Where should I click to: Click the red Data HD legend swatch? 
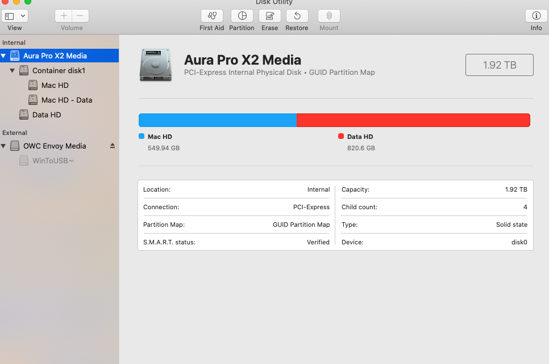(x=341, y=136)
